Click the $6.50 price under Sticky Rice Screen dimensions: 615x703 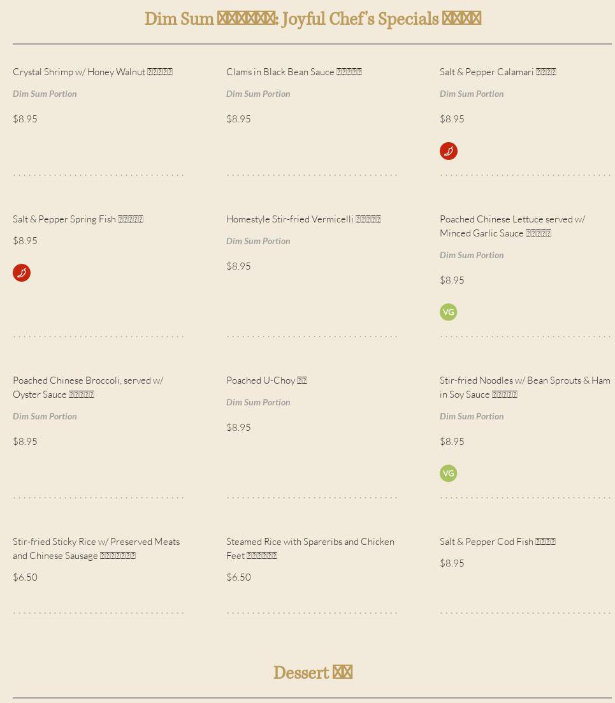click(x=25, y=577)
